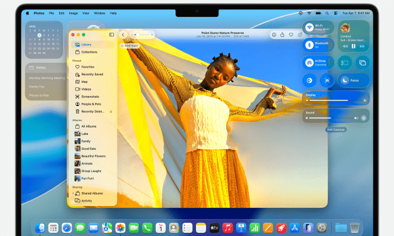
Task: Open the Group Laughs album
Action: (x=88, y=171)
